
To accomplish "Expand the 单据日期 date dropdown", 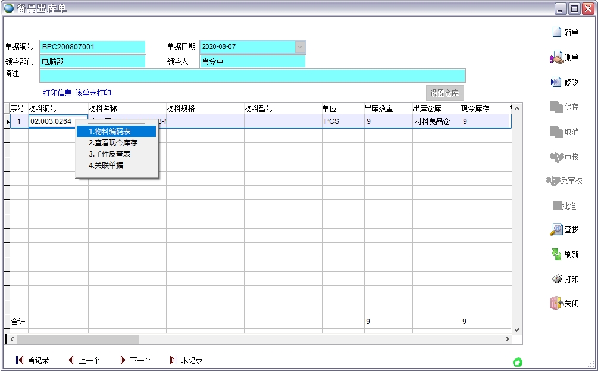I will click(x=300, y=46).
